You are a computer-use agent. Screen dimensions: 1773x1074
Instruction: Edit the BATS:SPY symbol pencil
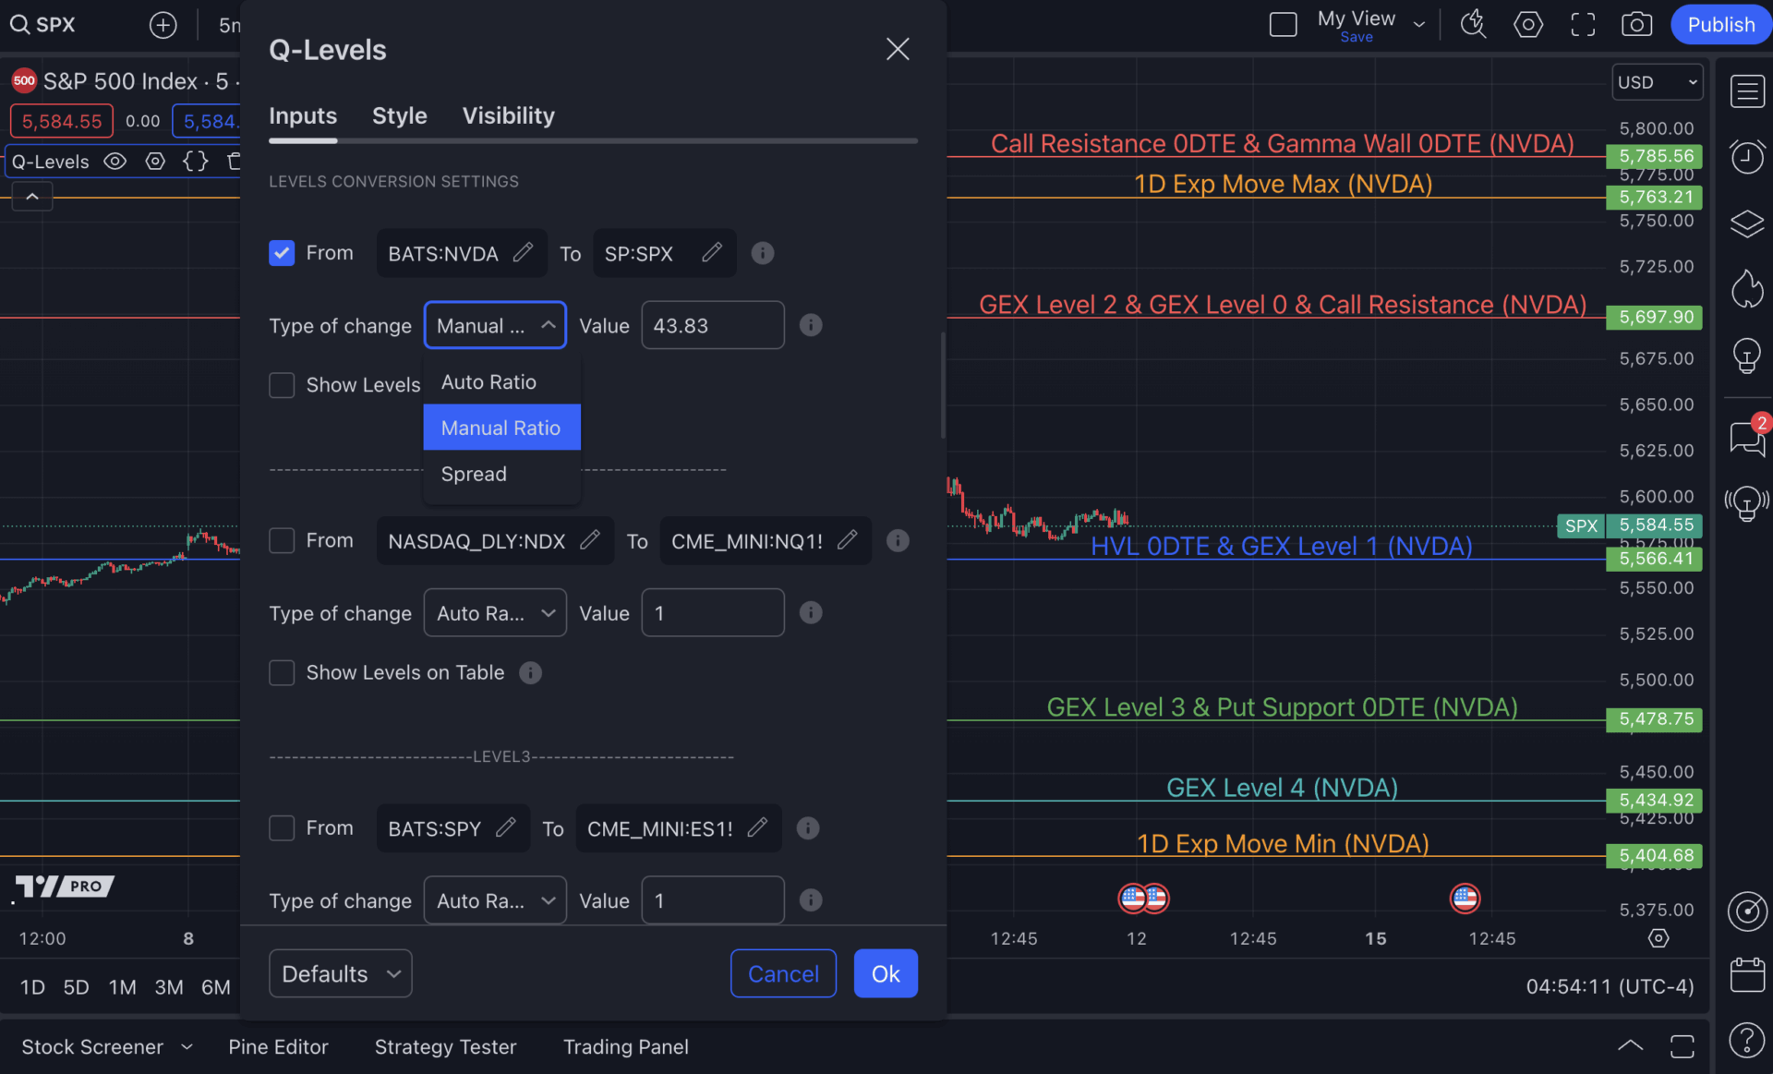tap(506, 827)
